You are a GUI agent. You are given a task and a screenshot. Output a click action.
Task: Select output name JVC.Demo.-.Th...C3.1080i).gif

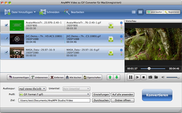83,36
